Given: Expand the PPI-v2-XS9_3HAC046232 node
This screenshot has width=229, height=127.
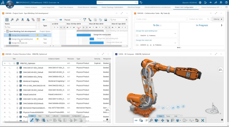Looking at the screenshot, I should tap(17, 86).
